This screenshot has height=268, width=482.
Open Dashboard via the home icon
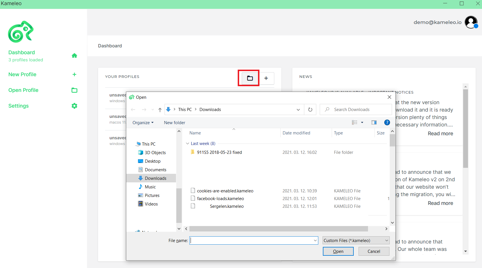tap(74, 56)
